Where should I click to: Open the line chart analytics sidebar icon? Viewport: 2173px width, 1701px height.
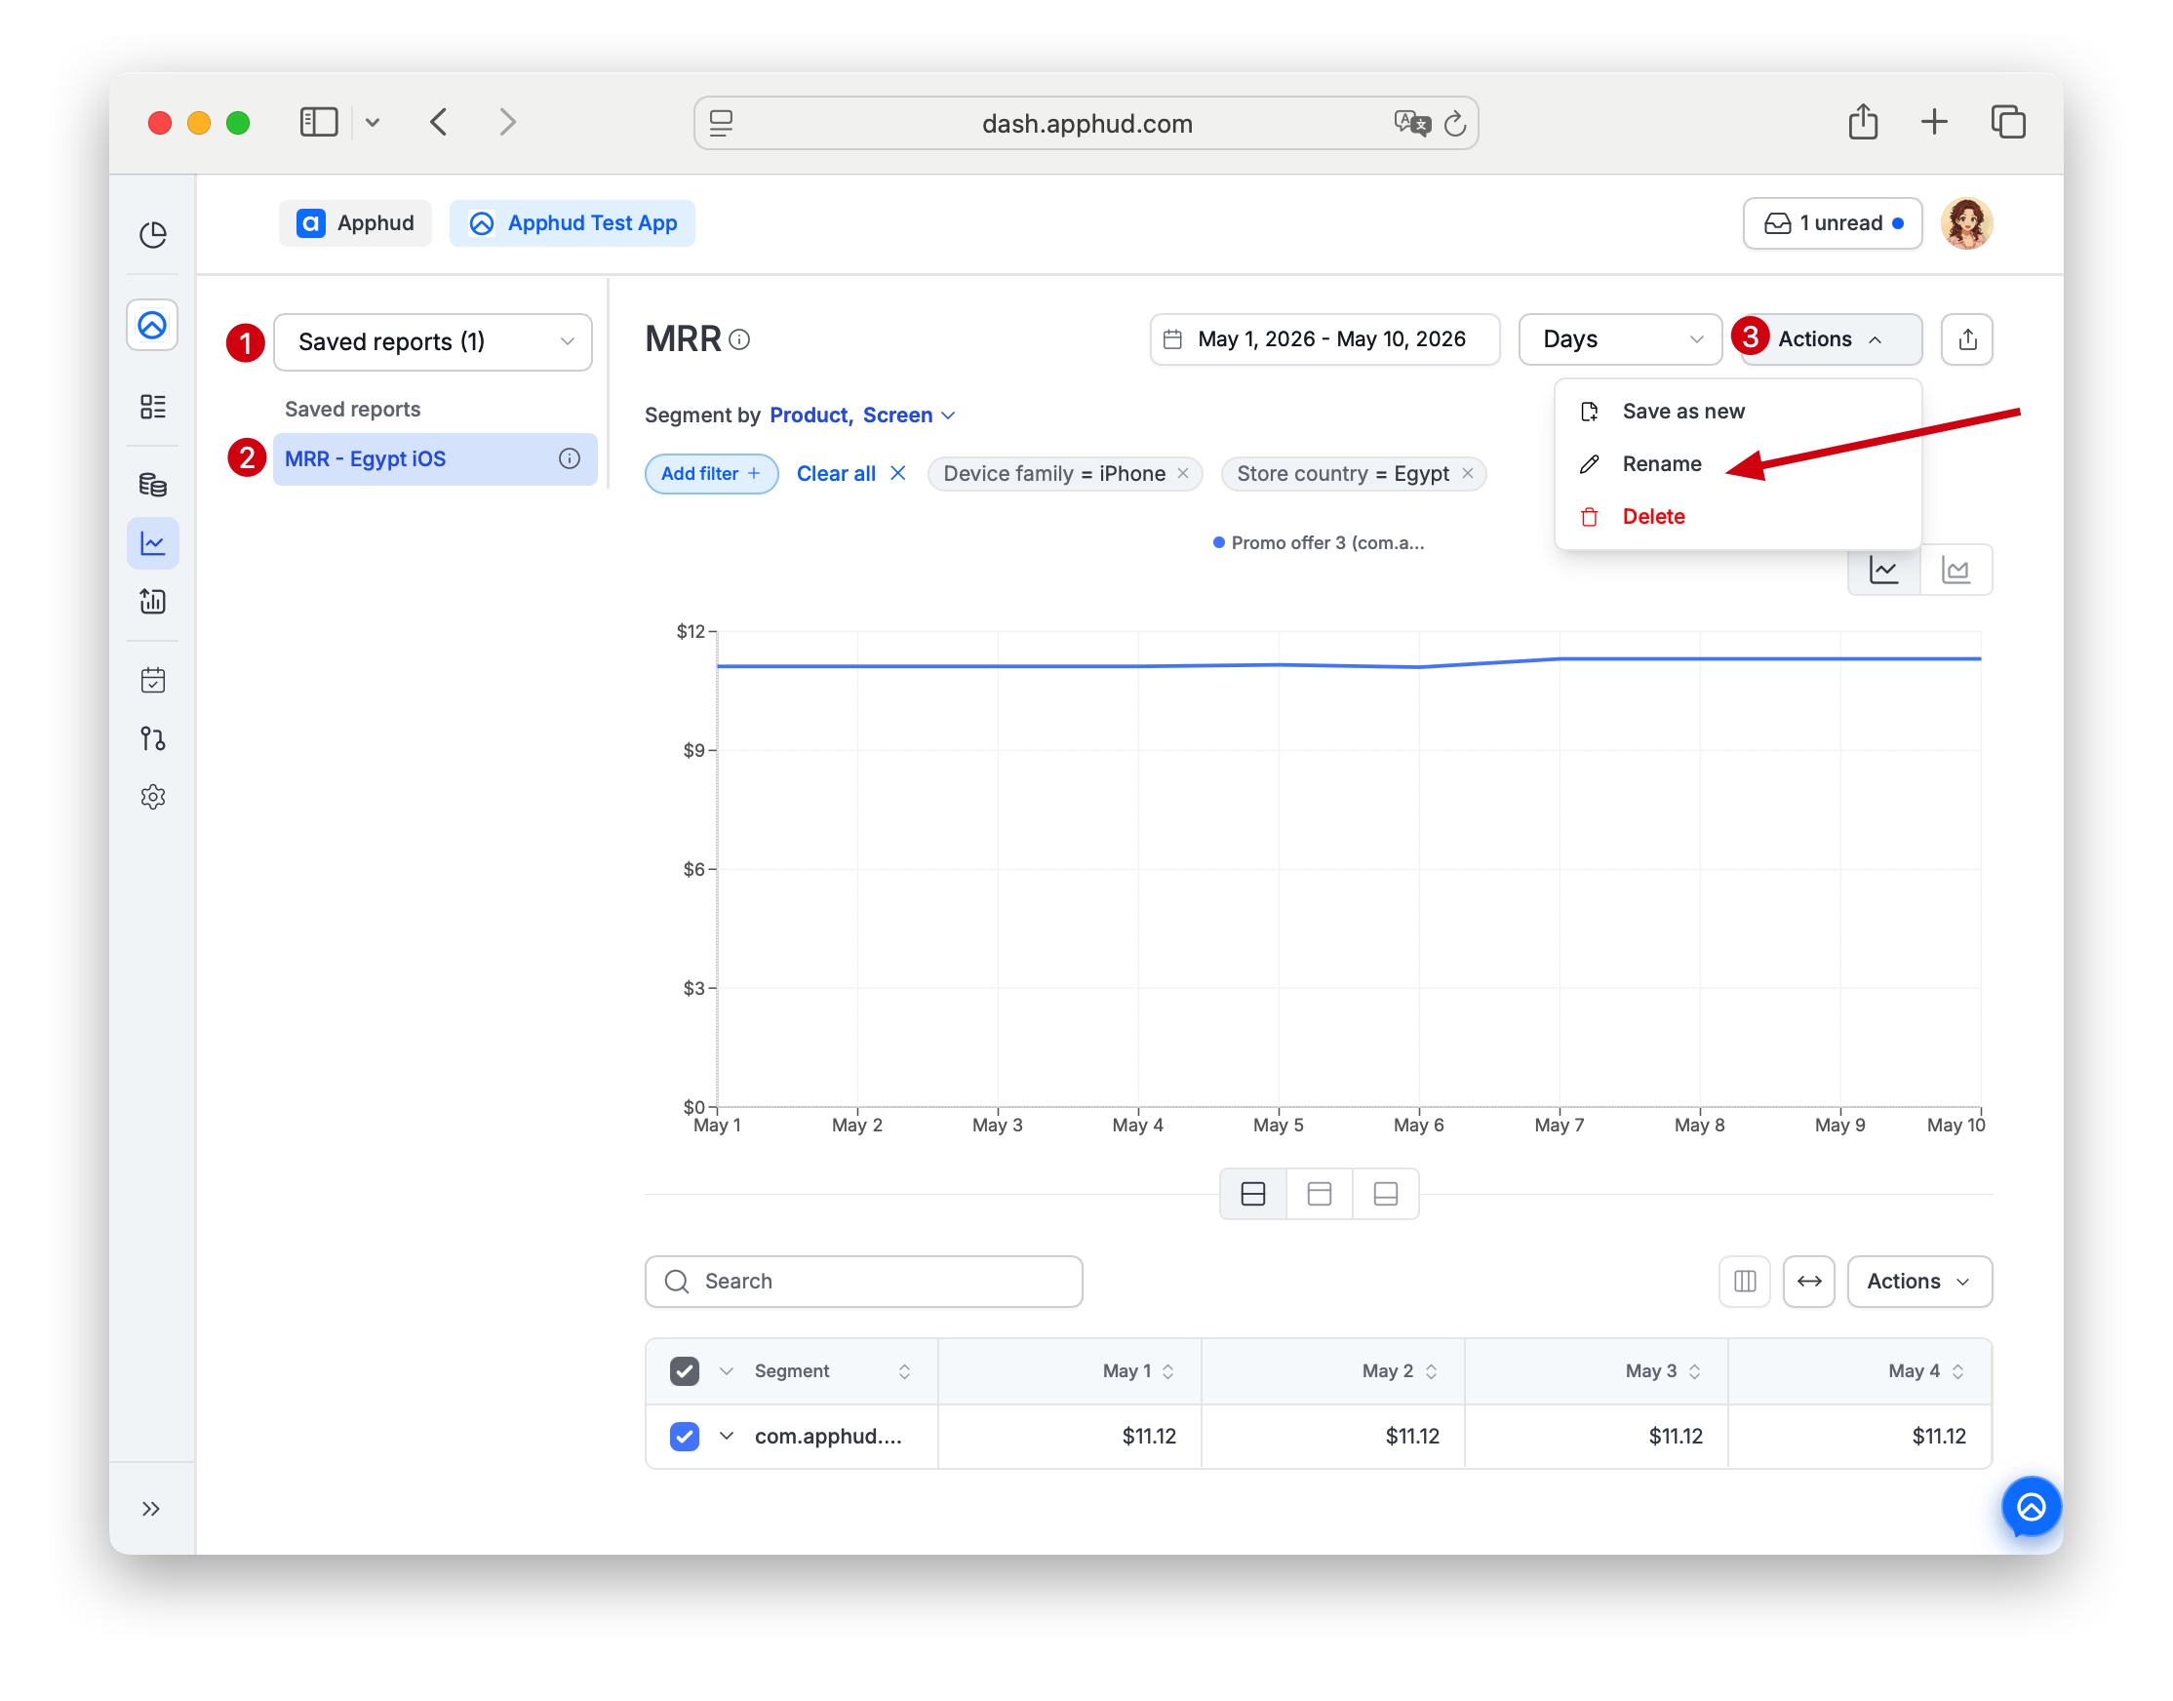(x=152, y=542)
